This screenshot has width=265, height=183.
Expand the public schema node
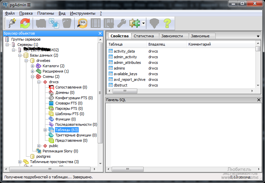39,146
